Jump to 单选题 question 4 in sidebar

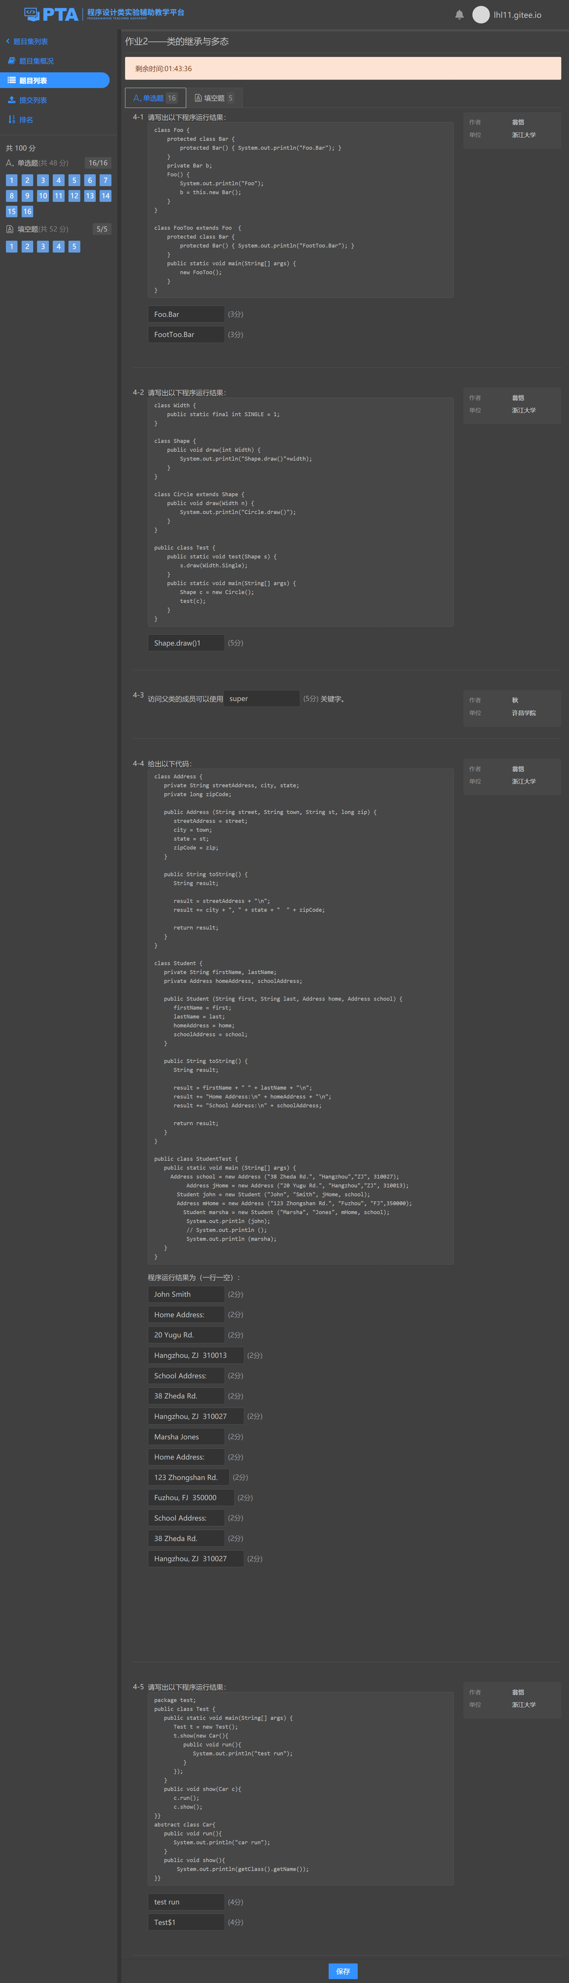58,180
